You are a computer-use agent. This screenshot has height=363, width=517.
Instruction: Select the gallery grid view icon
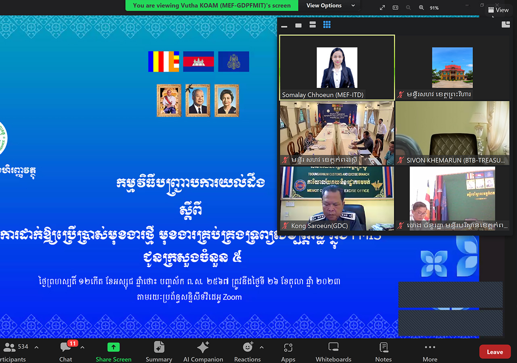tap(327, 25)
